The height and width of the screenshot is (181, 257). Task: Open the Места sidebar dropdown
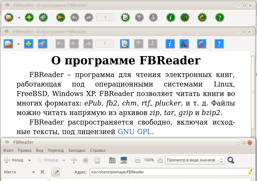19,172
